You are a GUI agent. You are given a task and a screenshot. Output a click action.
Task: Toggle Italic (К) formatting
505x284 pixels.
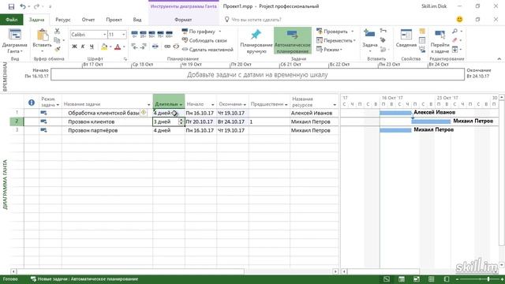click(83, 47)
